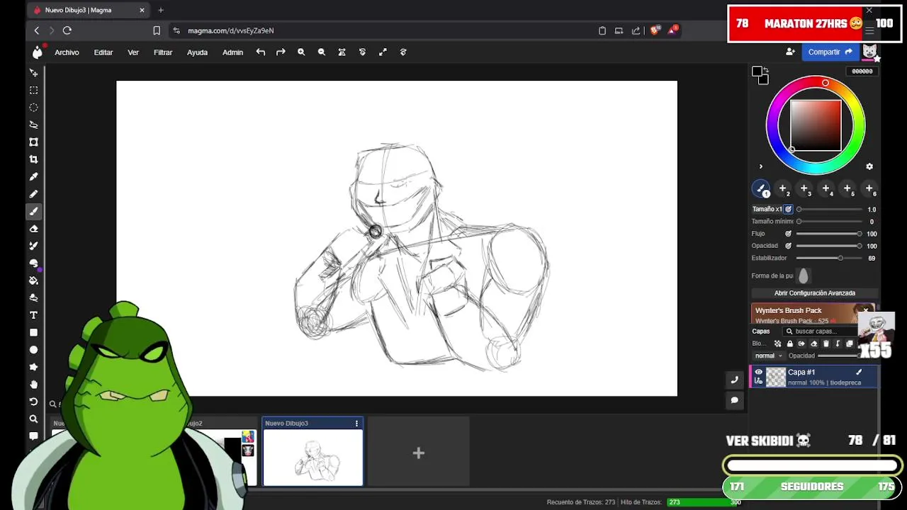Adjust the layer Opacidad slider
The height and width of the screenshot is (510, 907).
[840, 356]
